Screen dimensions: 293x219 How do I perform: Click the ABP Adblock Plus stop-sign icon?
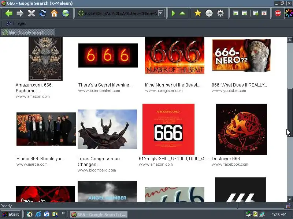[x=278, y=13]
